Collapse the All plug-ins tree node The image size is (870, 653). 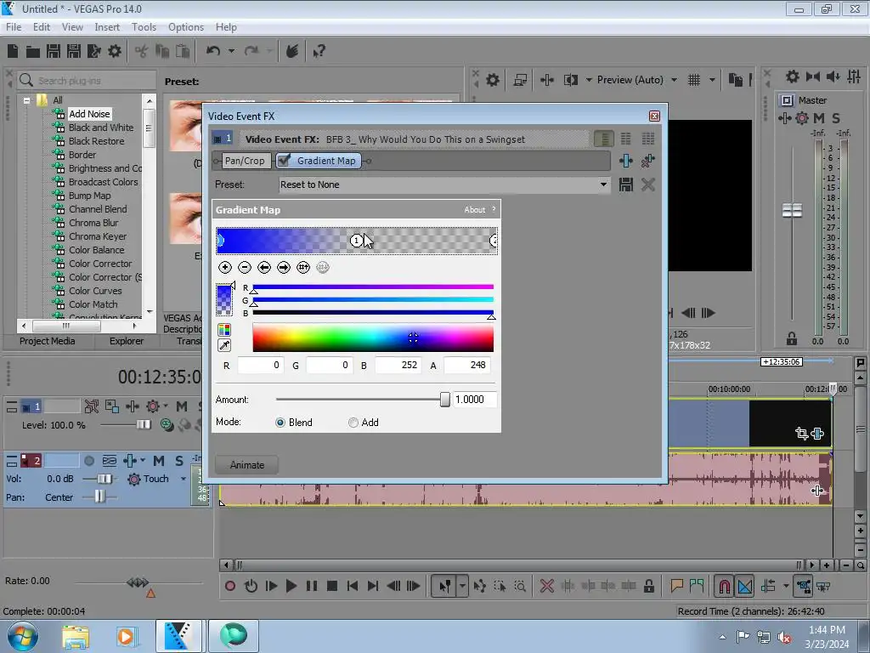pos(26,100)
